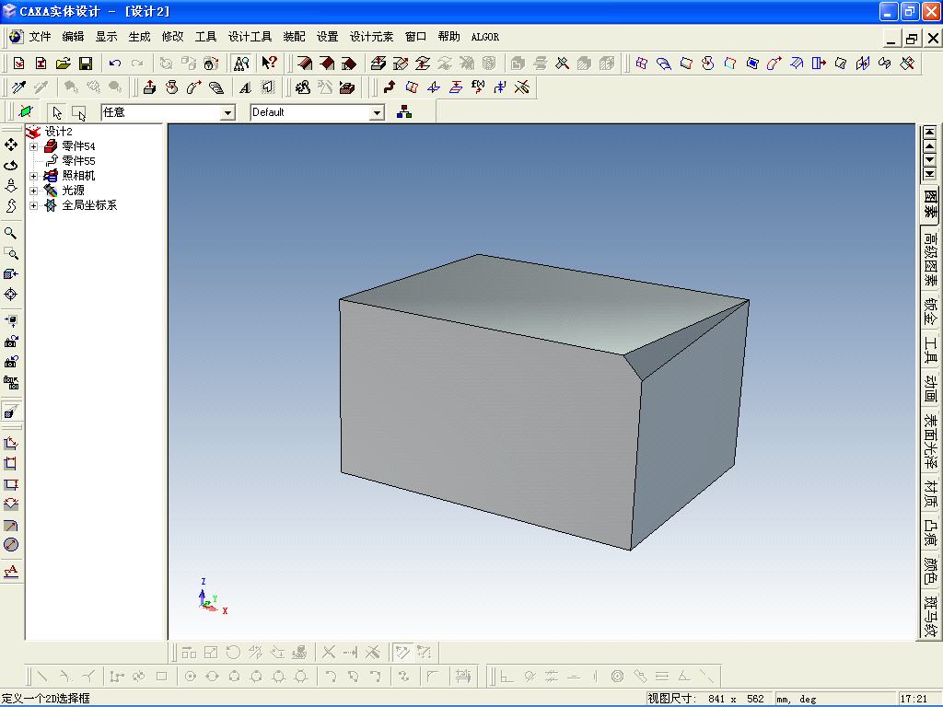Expand the 全局坐标系 tree node
Image resolution: width=943 pixels, height=707 pixels.
tap(34, 205)
